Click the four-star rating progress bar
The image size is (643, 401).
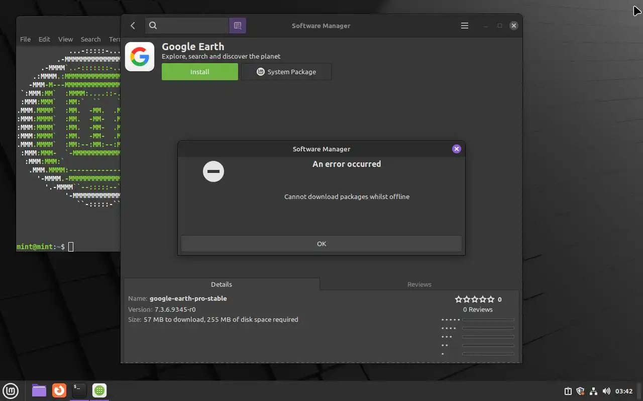pos(488,328)
